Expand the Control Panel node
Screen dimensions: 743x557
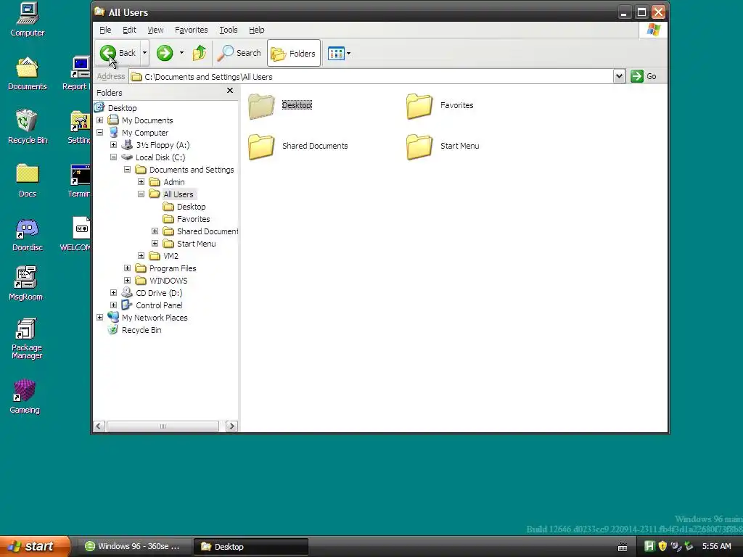pyautogui.click(x=114, y=305)
